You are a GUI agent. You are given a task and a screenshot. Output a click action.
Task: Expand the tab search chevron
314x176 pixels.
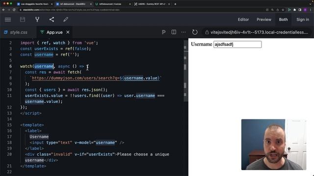311,4
